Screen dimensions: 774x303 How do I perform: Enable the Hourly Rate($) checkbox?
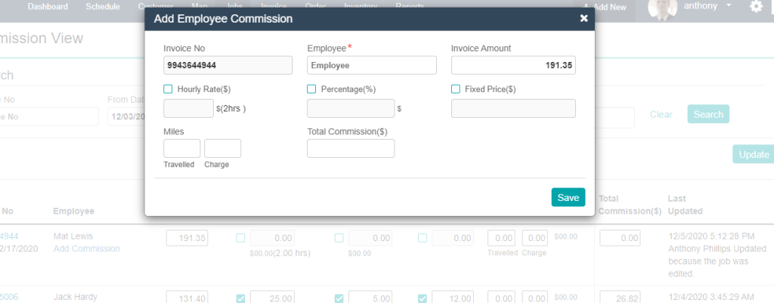point(169,89)
